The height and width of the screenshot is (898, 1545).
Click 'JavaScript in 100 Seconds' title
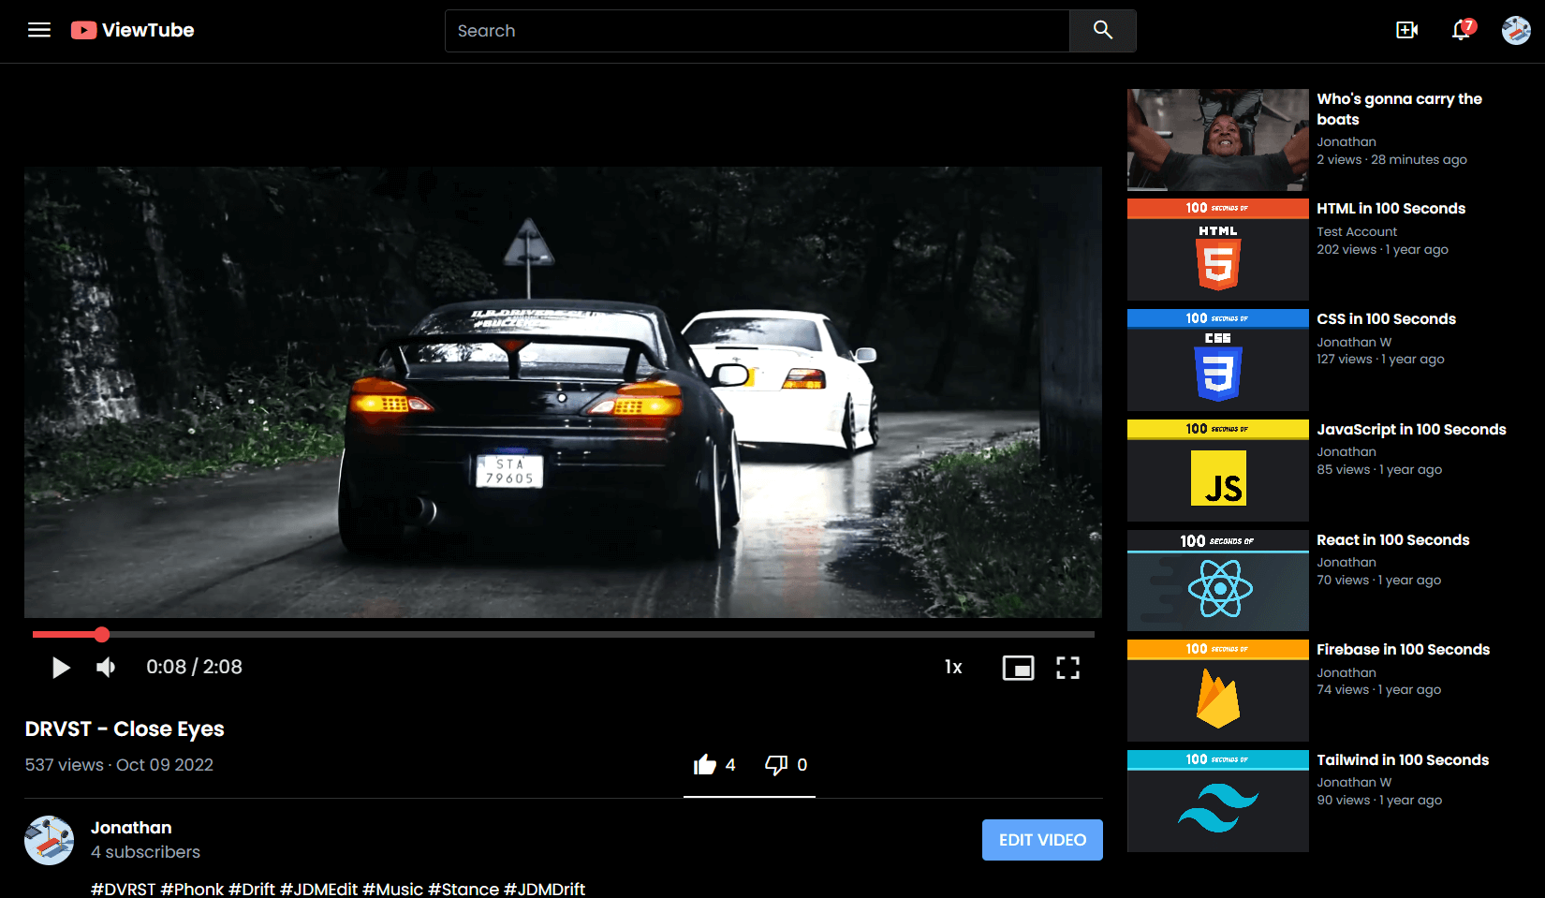(1411, 430)
